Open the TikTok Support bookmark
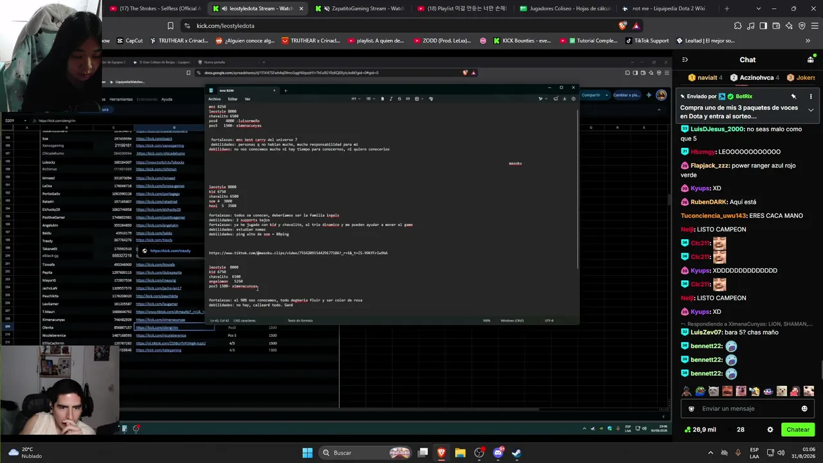Viewport: 823px width, 463px height. [647, 41]
